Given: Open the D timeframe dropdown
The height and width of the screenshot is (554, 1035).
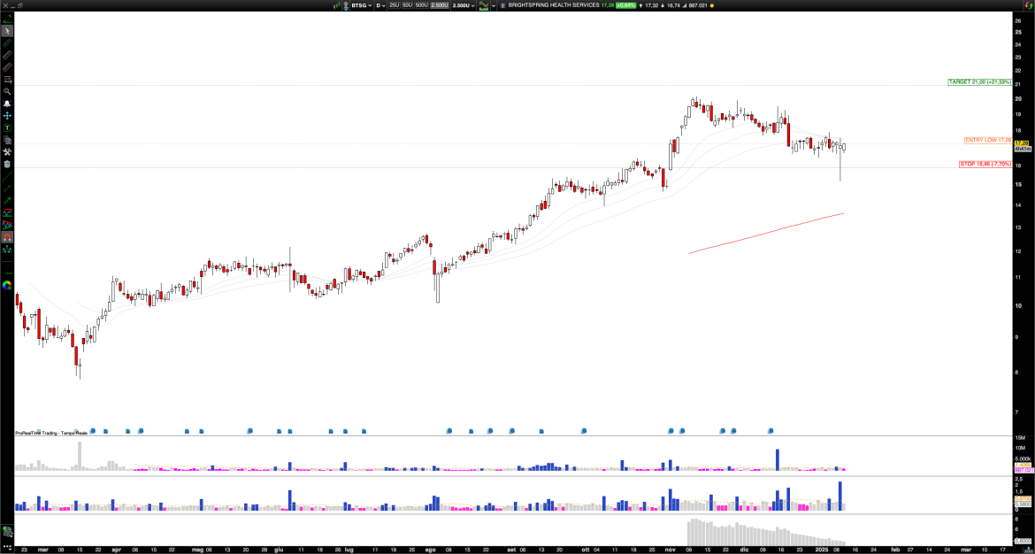Looking at the screenshot, I should click(382, 7).
